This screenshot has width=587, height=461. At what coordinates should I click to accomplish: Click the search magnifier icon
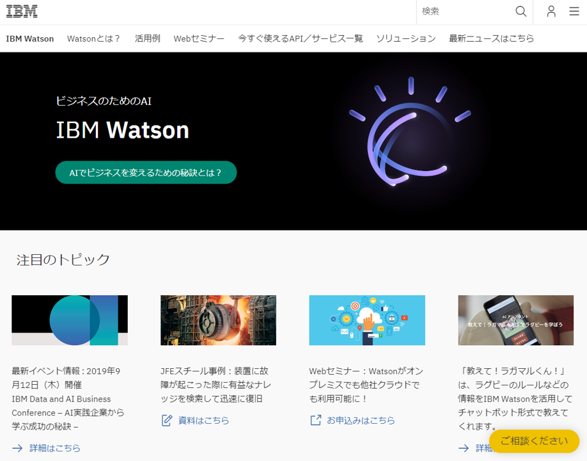point(520,12)
